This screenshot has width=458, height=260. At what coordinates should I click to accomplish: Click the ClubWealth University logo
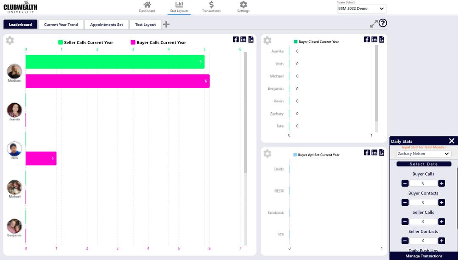[20, 7]
